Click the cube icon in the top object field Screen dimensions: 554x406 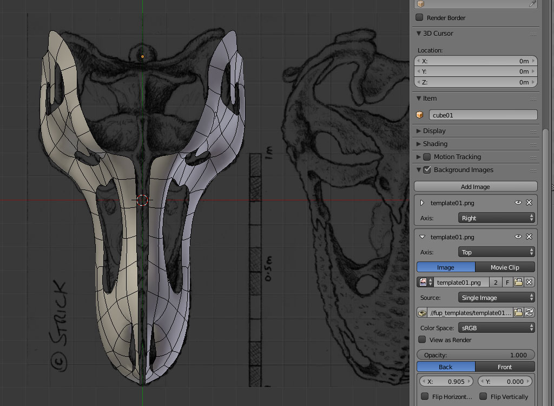pyautogui.click(x=420, y=4)
